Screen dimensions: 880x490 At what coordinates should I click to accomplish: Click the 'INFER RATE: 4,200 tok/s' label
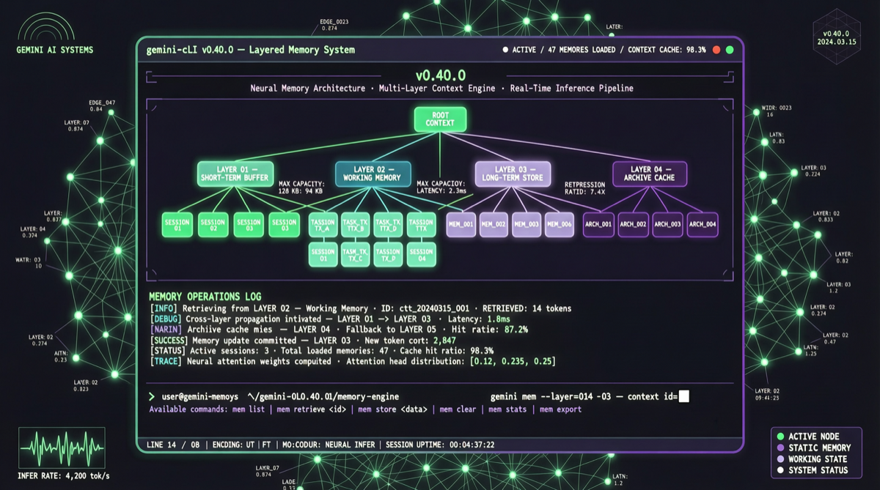[64, 477]
